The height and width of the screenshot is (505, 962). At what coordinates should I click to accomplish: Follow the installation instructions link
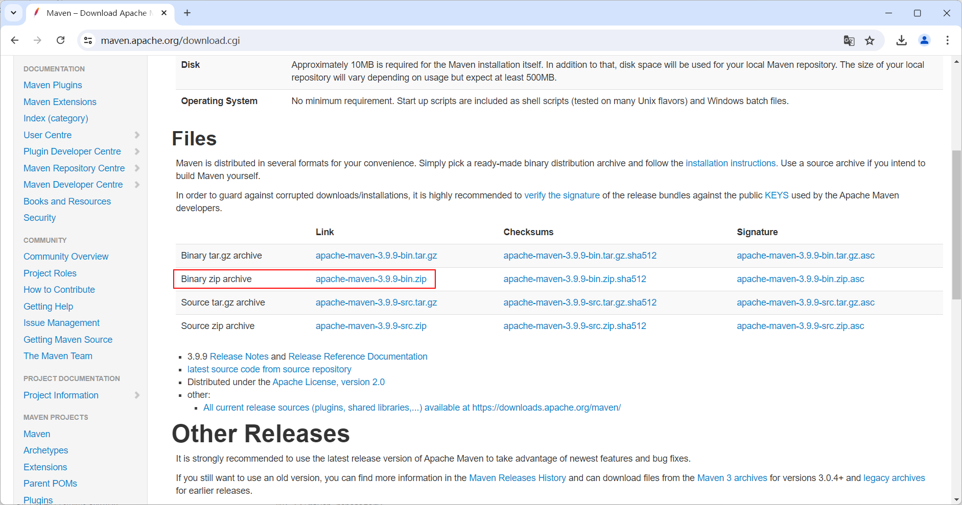pos(731,163)
